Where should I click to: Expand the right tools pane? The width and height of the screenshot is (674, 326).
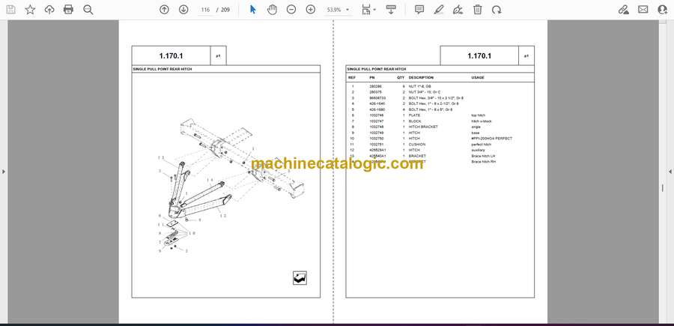(x=670, y=172)
